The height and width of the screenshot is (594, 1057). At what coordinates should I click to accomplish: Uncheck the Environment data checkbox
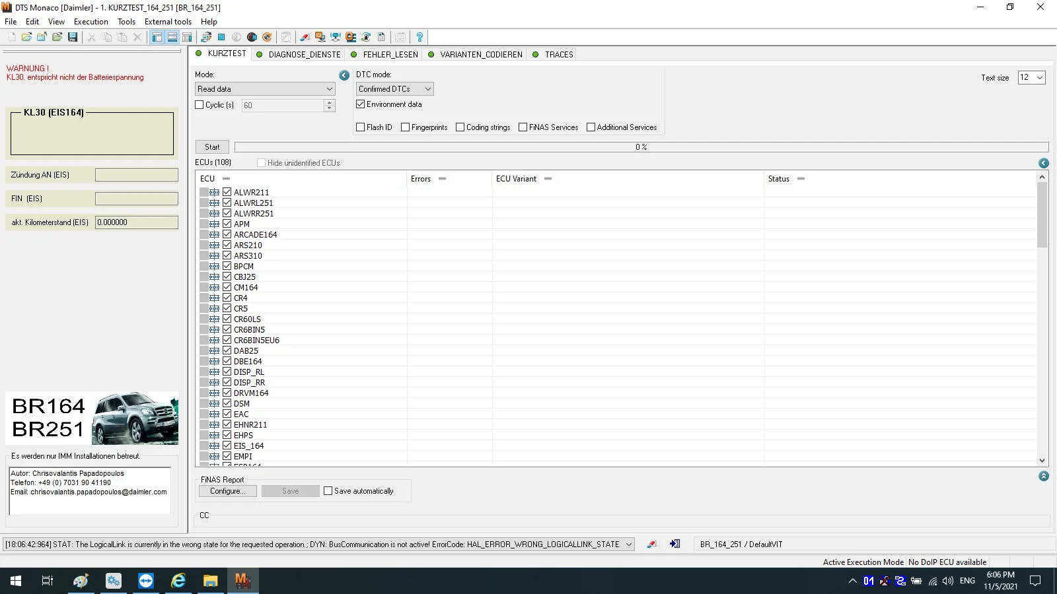pyautogui.click(x=361, y=104)
